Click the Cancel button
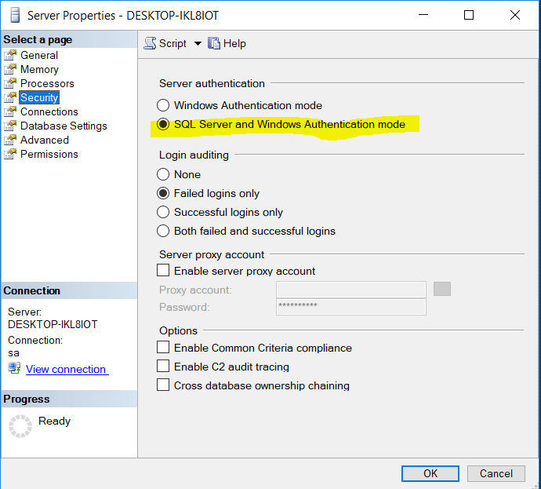Viewport: 541px width, 489px height. point(496,473)
